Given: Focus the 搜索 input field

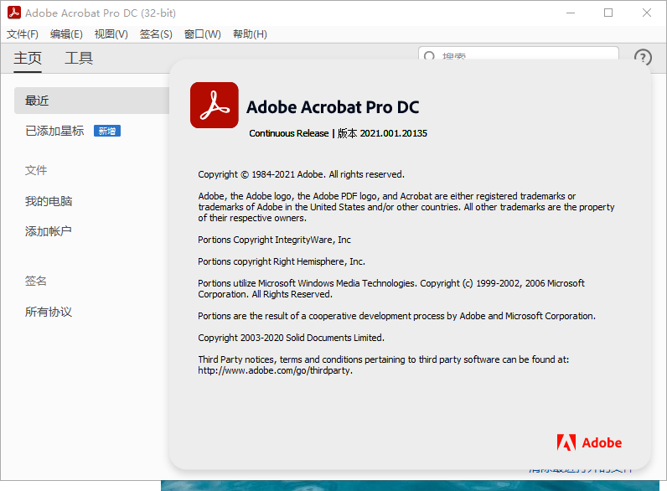Looking at the screenshot, I should pos(518,54).
